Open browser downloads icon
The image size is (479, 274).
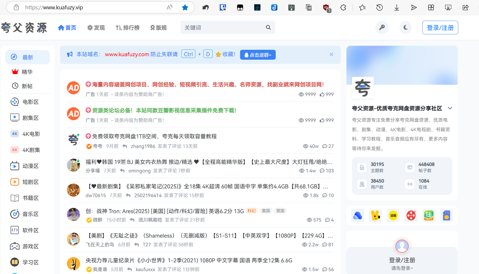(x=397, y=8)
